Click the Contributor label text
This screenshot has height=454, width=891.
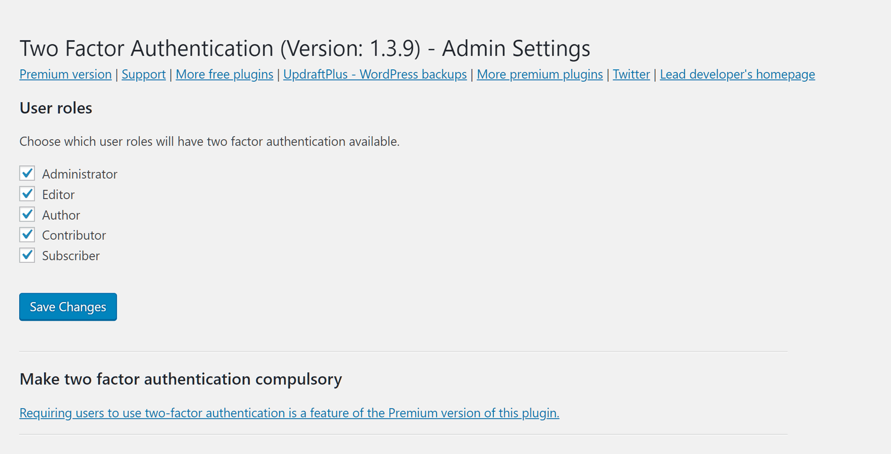74,235
